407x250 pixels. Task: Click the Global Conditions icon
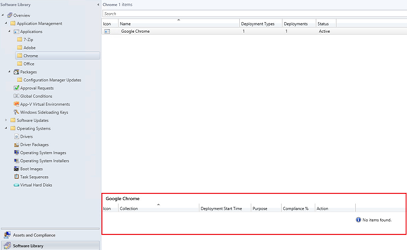coord(16,96)
